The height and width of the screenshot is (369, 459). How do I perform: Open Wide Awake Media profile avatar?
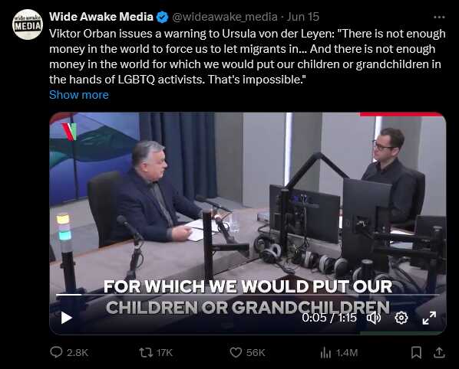[28, 24]
